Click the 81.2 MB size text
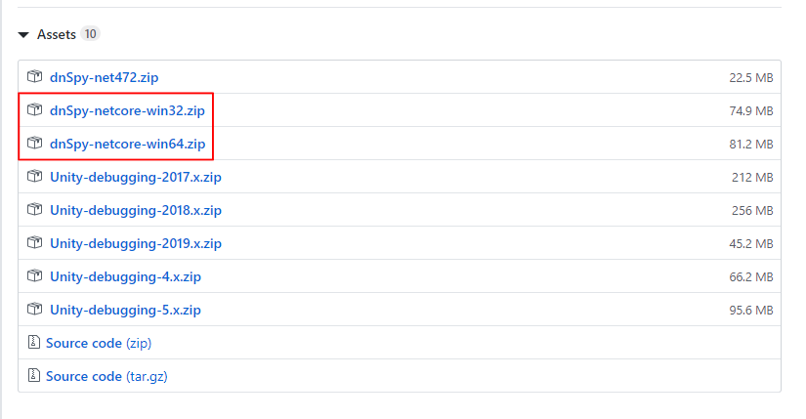The height and width of the screenshot is (419, 806). tap(751, 145)
